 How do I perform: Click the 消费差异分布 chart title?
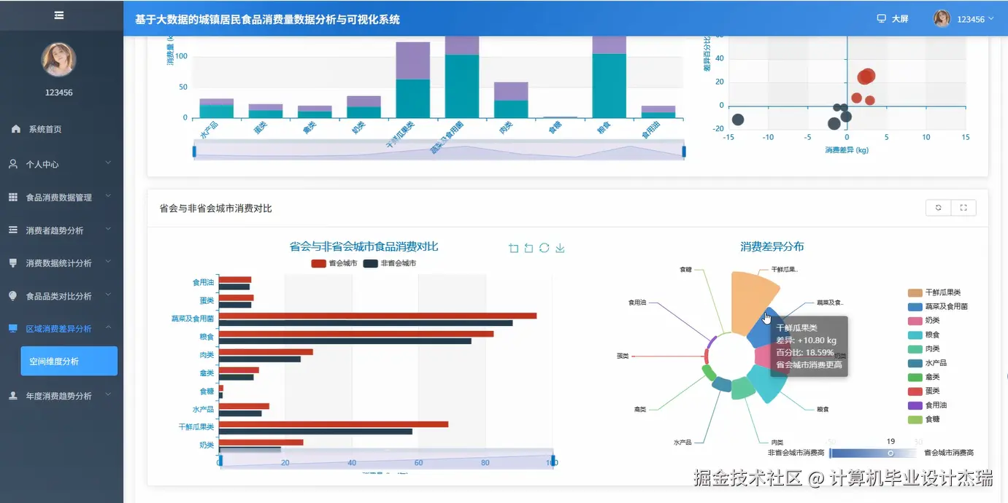click(x=772, y=246)
